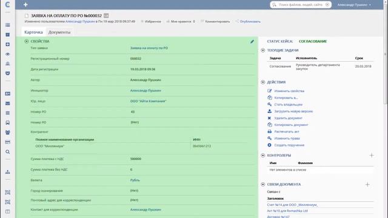Open the Александр Пушкин user menu dropdown
Screen dimensions: 388x218
pos(354,5)
